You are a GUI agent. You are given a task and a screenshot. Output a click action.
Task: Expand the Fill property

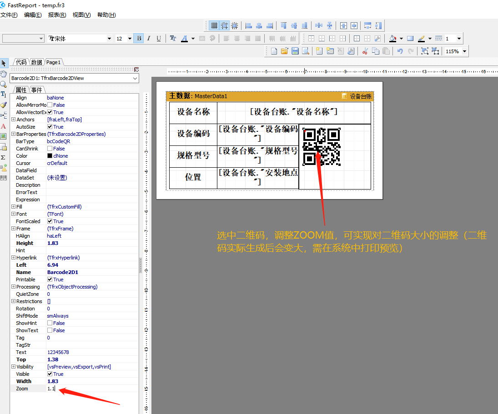(13, 206)
